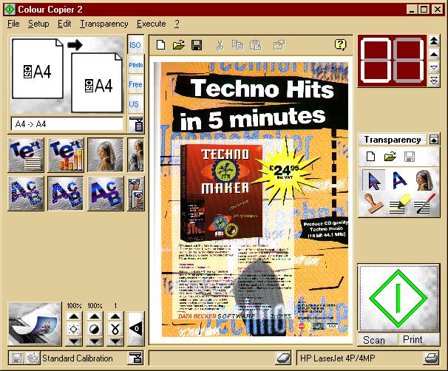This screenshot has height=371, width=448.
Task: Decrease gamma value with its down arrow
Action: (x=115, y=341)
